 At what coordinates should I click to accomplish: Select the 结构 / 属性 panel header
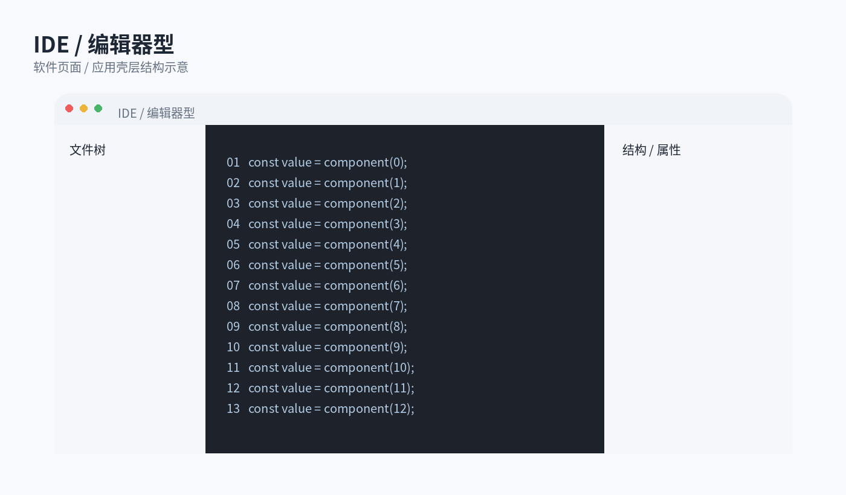(651, 150)
